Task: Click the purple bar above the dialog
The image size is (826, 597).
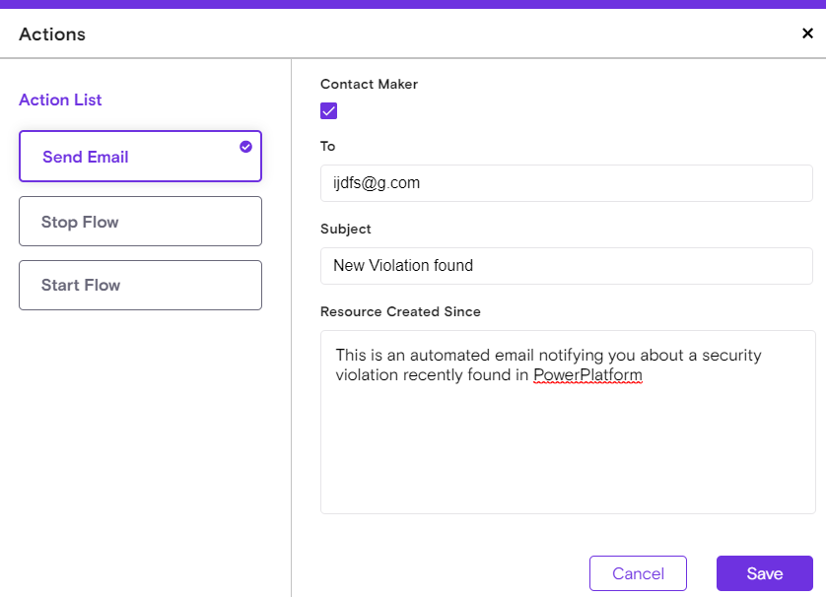Action: tap(413, 4)
